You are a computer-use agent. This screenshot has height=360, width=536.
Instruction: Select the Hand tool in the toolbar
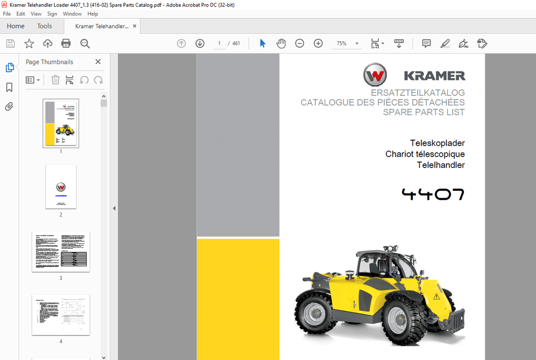[281, 43]
